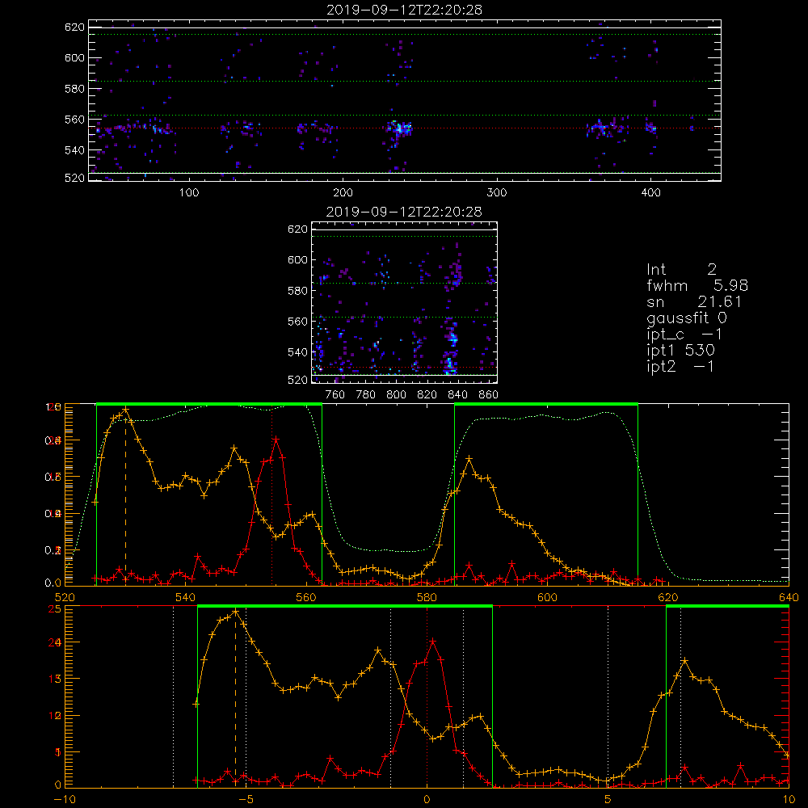Click x-axis label 800 on middle image
This screenshot has height=808, width=808.
pos(396,395)
